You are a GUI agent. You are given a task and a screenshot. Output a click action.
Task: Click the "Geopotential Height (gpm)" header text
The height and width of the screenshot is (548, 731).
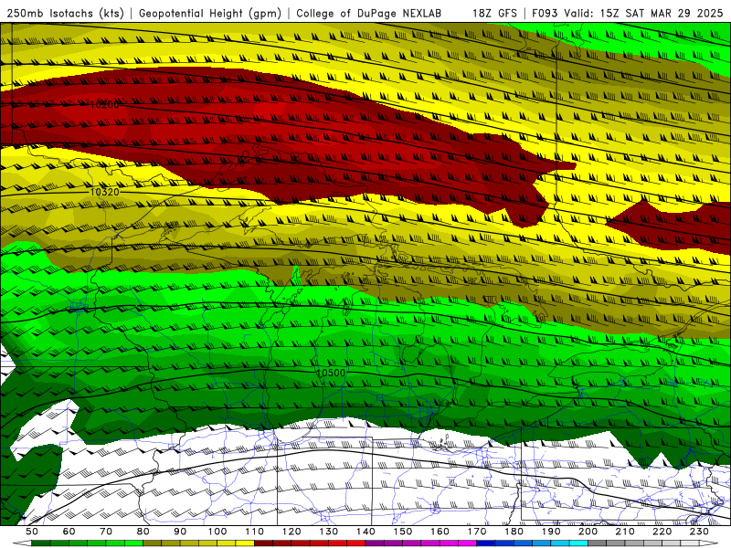pyautogui.click(x=210, y=14)
